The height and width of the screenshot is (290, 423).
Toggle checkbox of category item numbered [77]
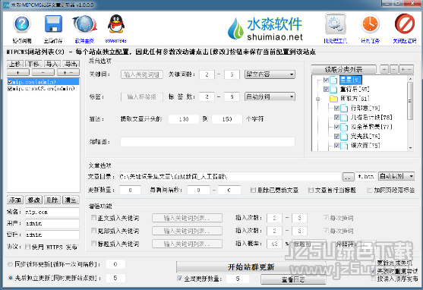click(336, 127)
